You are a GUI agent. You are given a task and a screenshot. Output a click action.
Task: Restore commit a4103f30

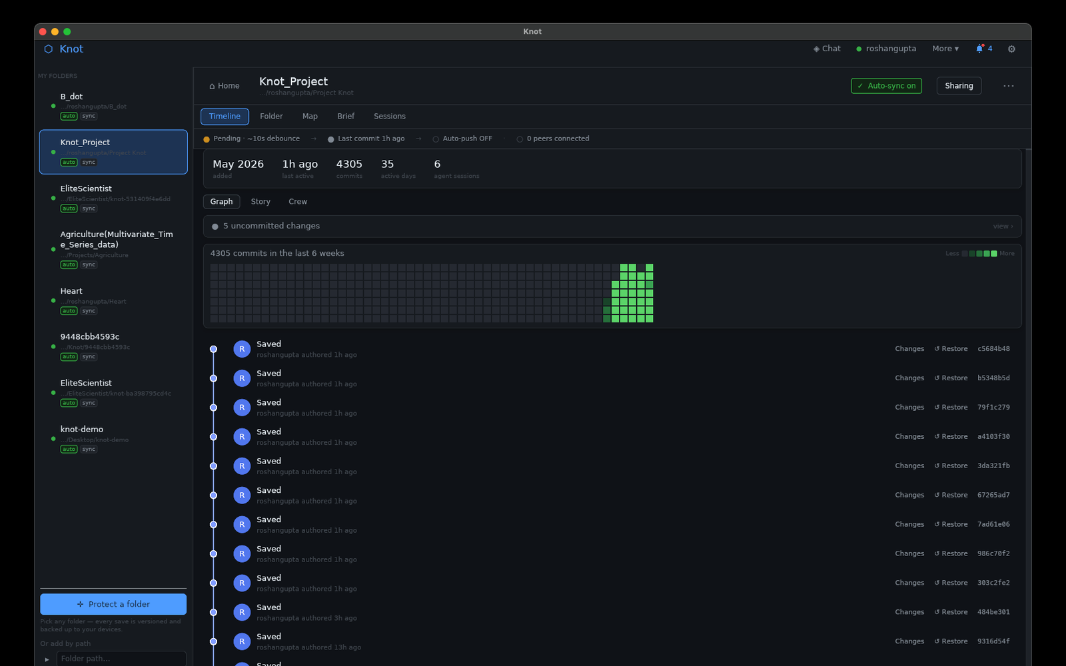951,437
